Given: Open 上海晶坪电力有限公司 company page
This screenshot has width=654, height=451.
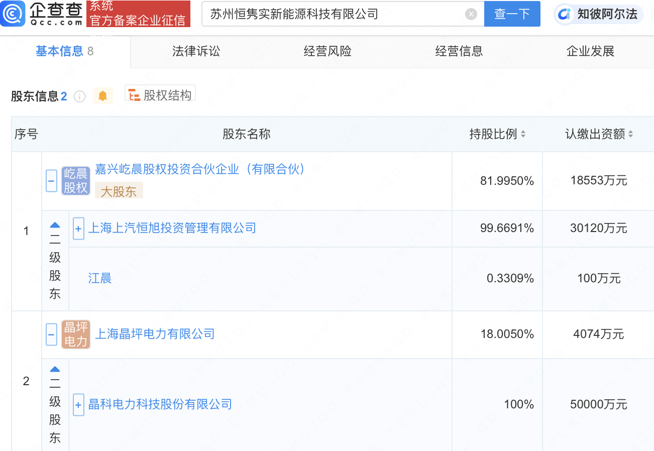Looking at the screenshot, I should pyautogui.click(x=155, y=333).
